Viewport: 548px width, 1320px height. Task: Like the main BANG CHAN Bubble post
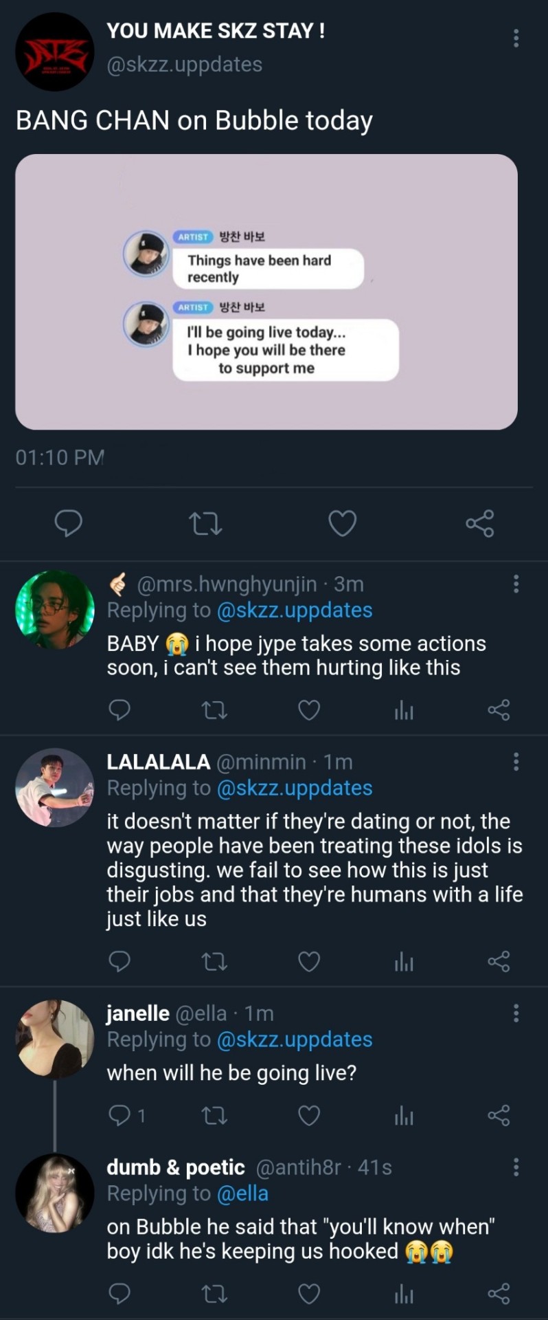point(342,524)
